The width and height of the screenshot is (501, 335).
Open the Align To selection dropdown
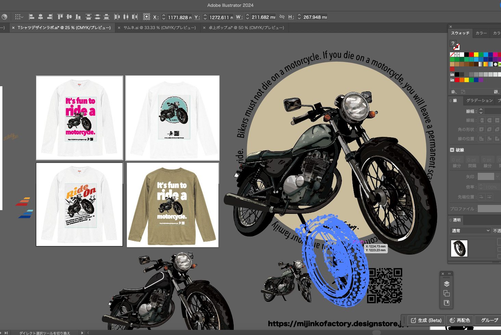(x=19, y=17)
